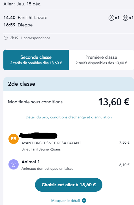
Task: Click the Billet Tarif Jeune -26ans text
Action: pos(41,149)
